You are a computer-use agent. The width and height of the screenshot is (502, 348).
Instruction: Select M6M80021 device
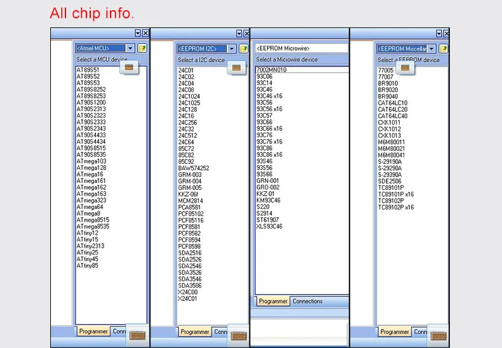391,149
